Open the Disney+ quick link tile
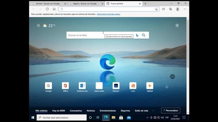Image resolution: width=218 pixels, height=122 pixels. [x=116, y=87]
